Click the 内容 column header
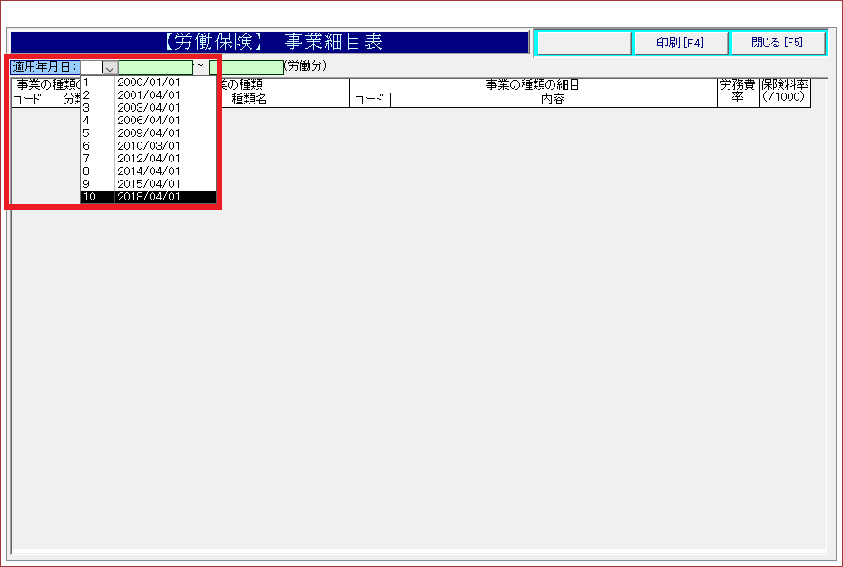The image size is (843, 567). click(x=553, y=100)
